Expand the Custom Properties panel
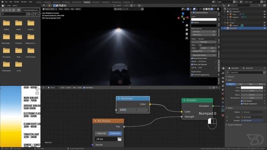The image size is (267, 150). [235, 125]
